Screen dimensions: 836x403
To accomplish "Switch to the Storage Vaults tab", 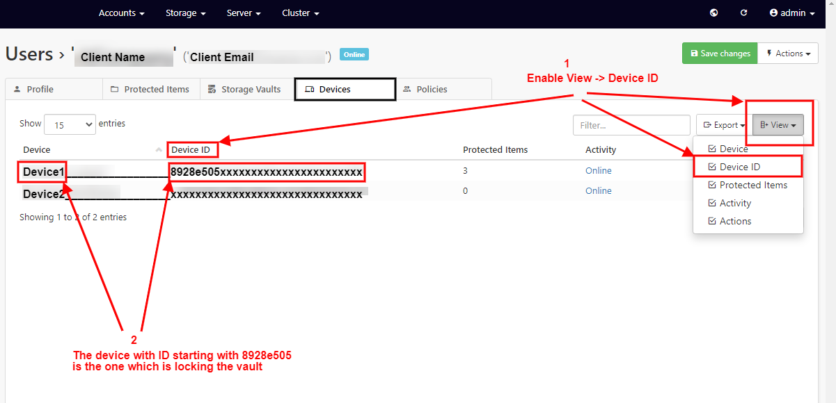I will click(x=247, y=89).
